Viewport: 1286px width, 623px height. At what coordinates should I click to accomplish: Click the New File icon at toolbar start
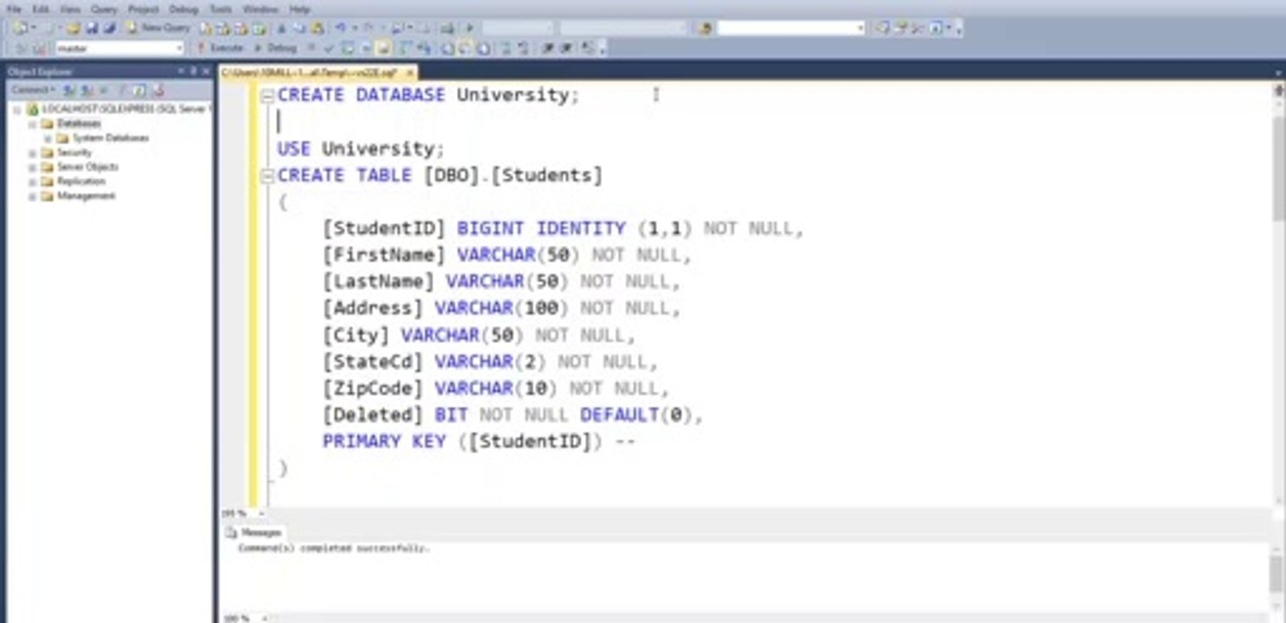[19, 28]
